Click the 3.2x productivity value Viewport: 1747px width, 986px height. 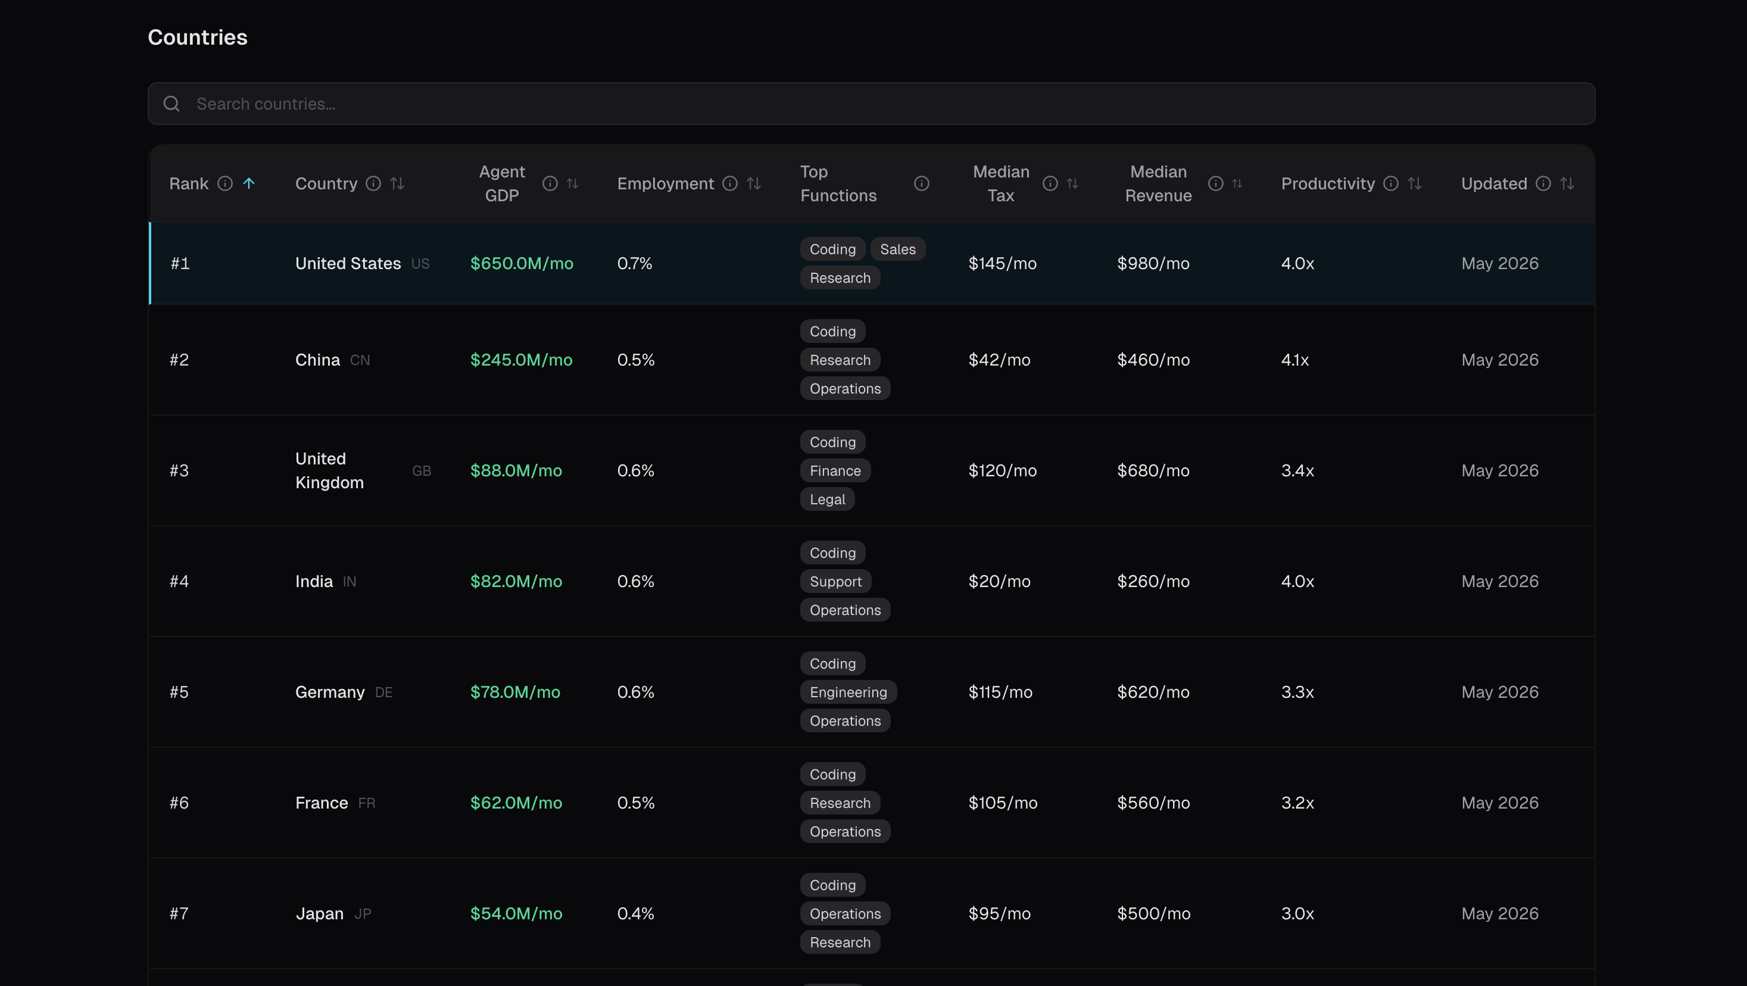[1297, 802]
